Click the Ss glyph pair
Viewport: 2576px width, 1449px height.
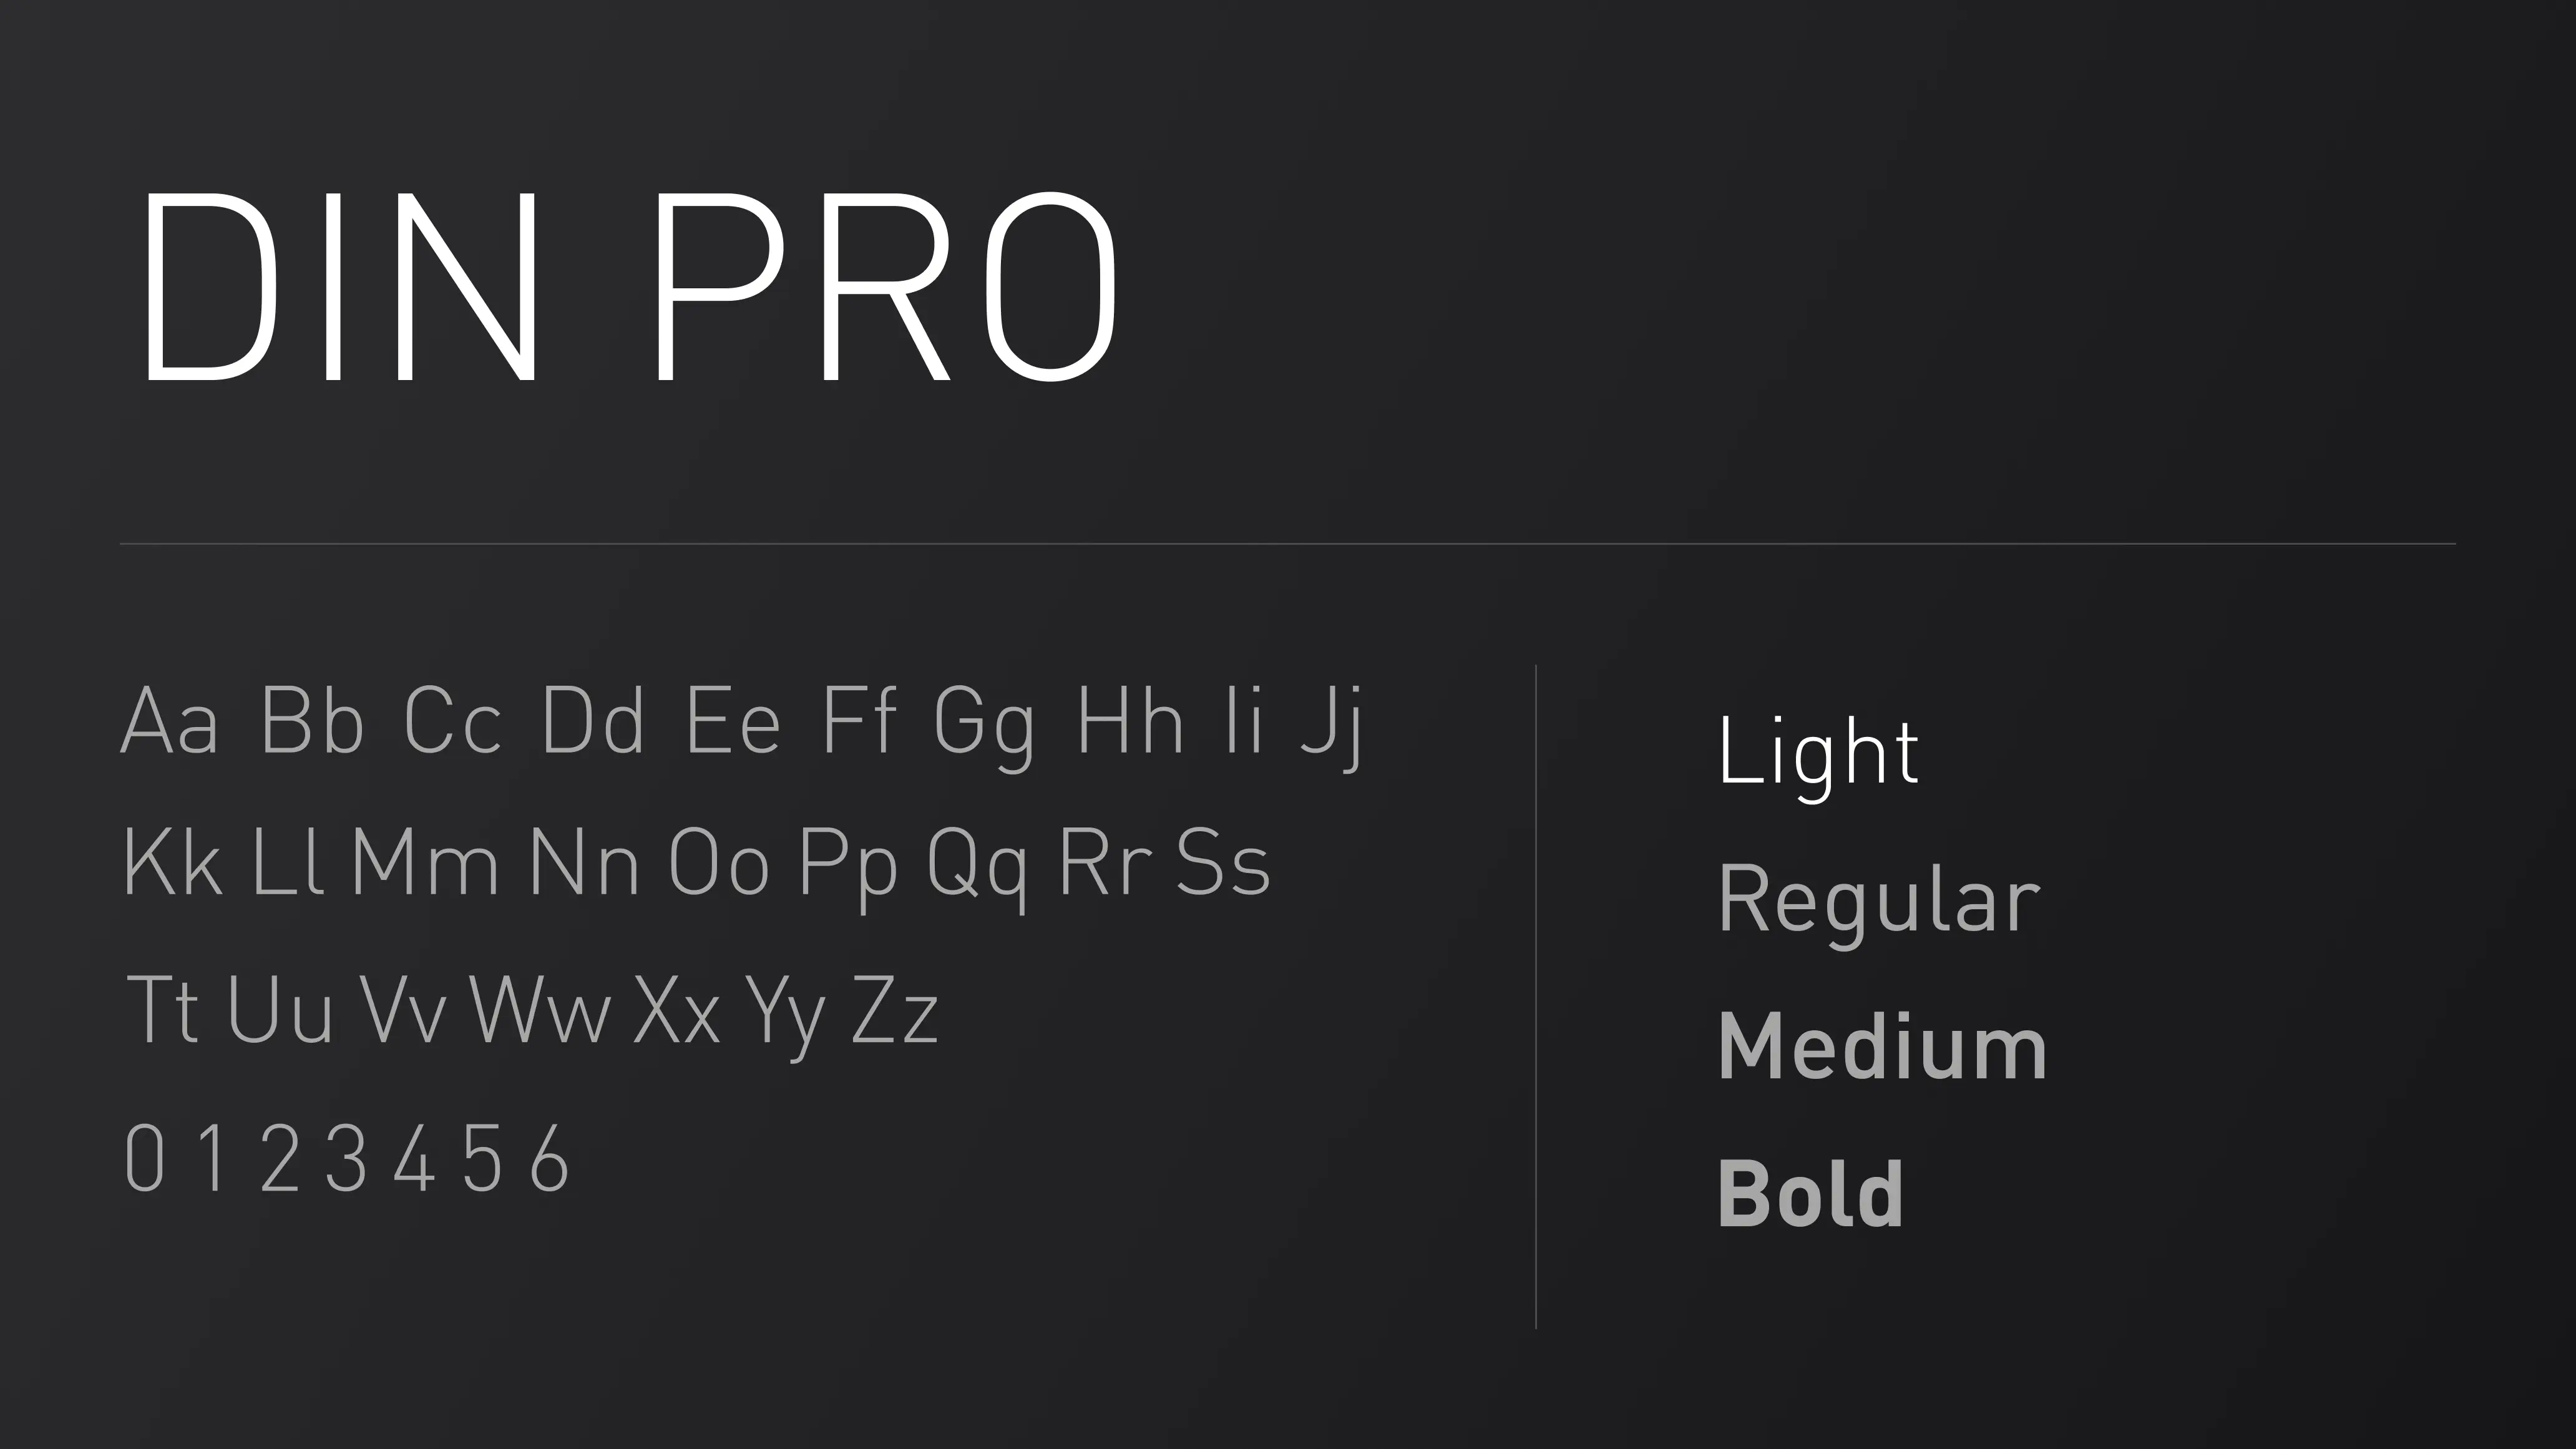coord(1223,861)
